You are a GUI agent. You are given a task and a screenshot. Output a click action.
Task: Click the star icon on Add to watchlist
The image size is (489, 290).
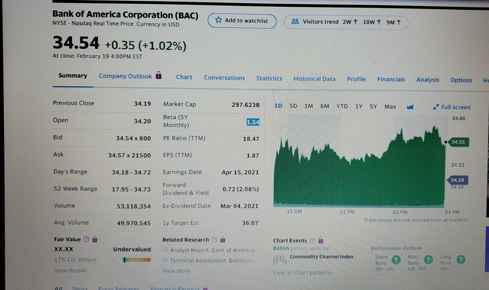[219, 20]
